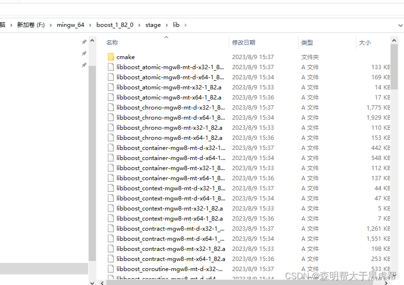Click file icon of libboost_coroutine-mgw8-mt-d-x32
The height and width of the screenshot is (285, 404).
(111, 269)
